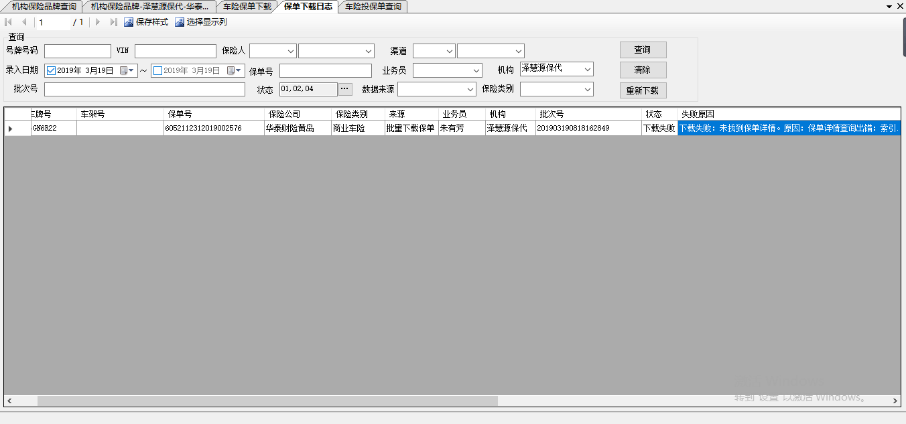Sort by the 失败原因 column header
This screenshot has width=906, height=424.
pyautogui.click(x=789, y=114)
